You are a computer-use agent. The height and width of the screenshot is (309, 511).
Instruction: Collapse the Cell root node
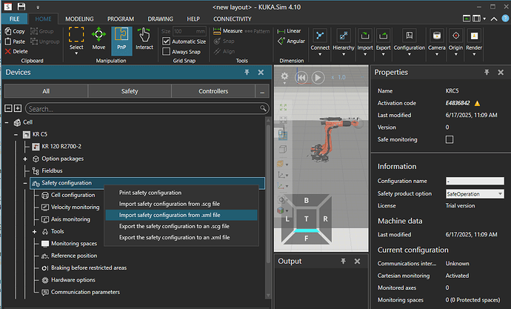point(7,122)
